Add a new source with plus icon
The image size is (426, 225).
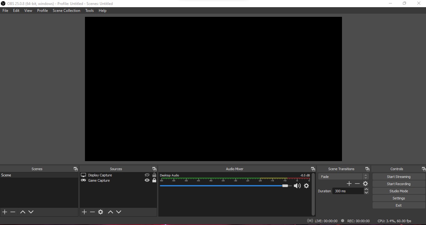[84, 212]
